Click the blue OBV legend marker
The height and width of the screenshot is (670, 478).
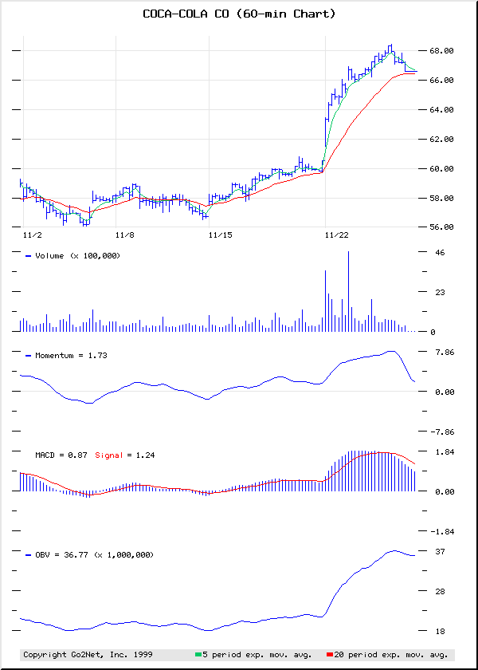pyautogui.click(x=29, y=555)
